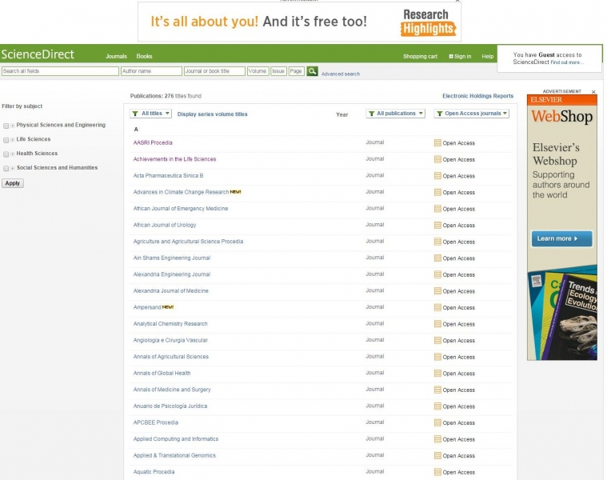
Task: Click Display series volume titles
Action: (x=212, y=114)
